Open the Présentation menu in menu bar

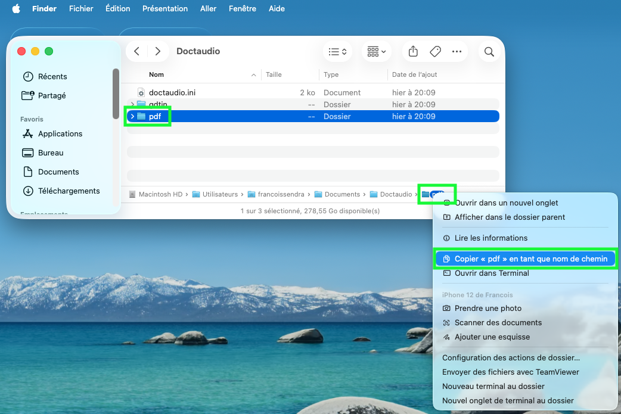165,8
